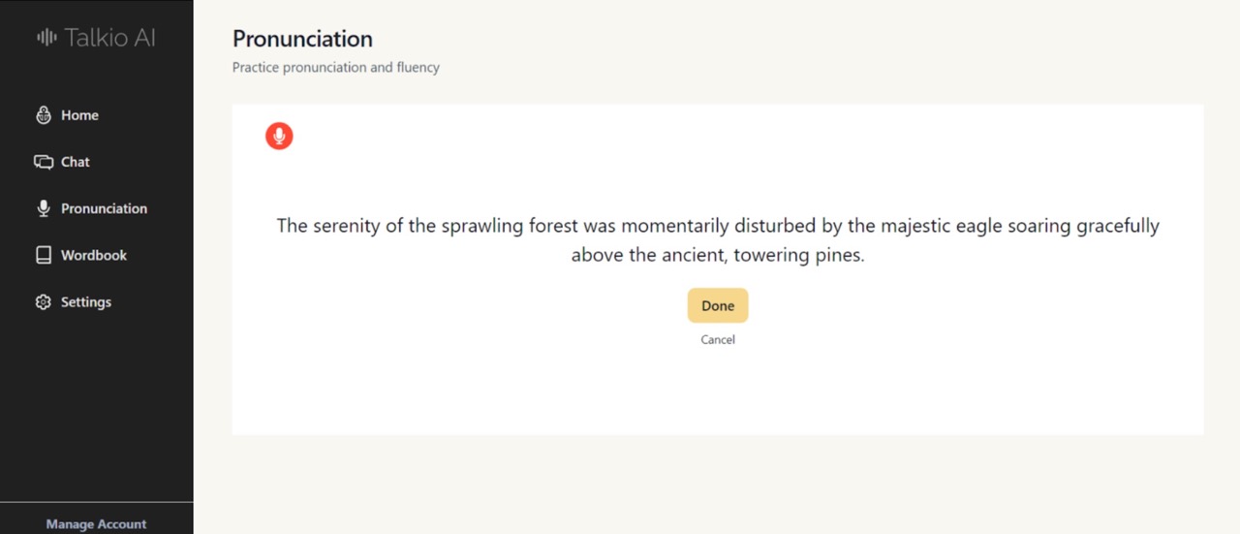Cancel the pronunciation recording
Screen dimensions: 1240x534
(x=718, y=339)
